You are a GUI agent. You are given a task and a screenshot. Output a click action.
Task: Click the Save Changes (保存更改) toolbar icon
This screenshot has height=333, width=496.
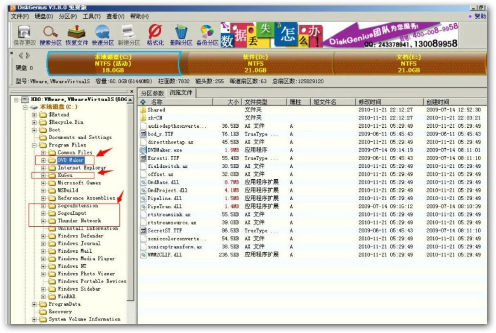click(24, 35)
